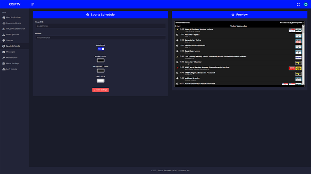Click the Themes palette icon

[4, 40]
